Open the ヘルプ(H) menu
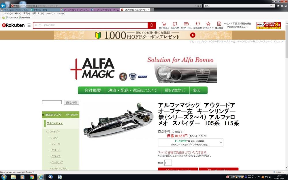 point(61,14)
